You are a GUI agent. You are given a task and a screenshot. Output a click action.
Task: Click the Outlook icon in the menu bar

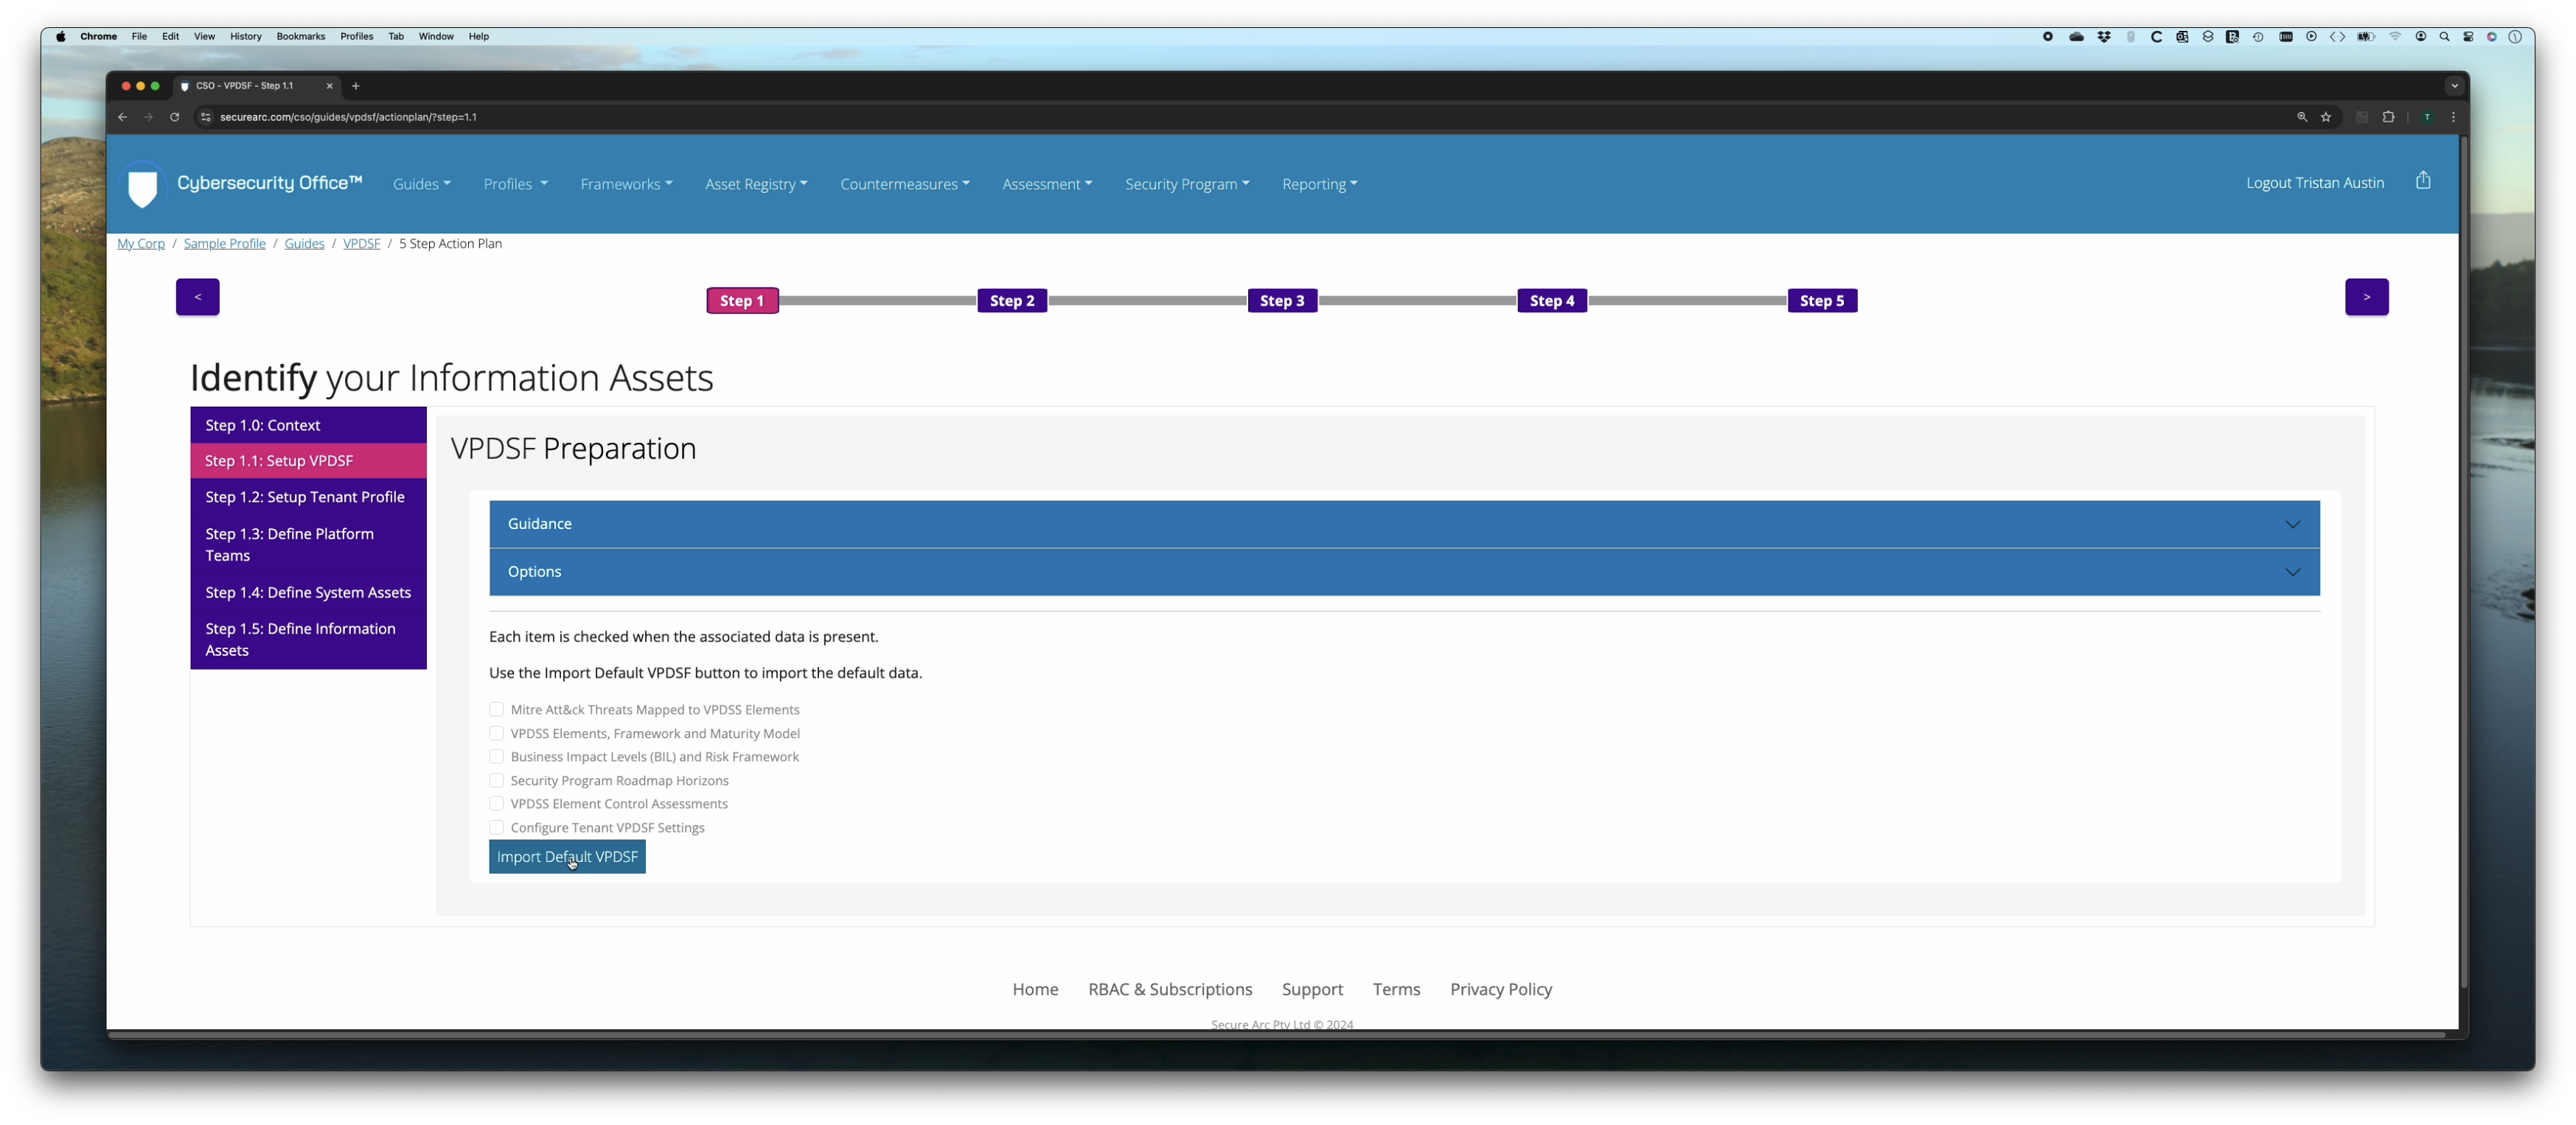pyautogui.click(x=2183, y=37)
